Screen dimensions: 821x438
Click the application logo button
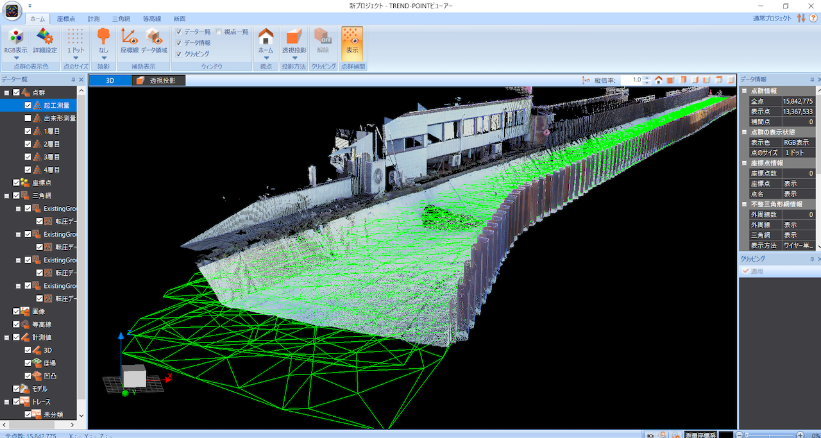(13, 13)
